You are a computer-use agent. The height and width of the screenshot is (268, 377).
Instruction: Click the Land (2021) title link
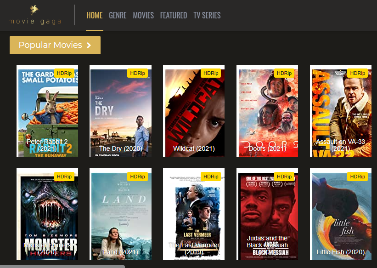tap(120, 252)
